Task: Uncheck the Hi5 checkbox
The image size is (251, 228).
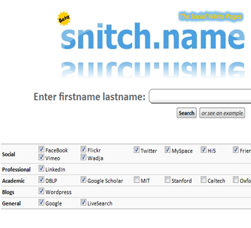Action: (x=203, y=150)
